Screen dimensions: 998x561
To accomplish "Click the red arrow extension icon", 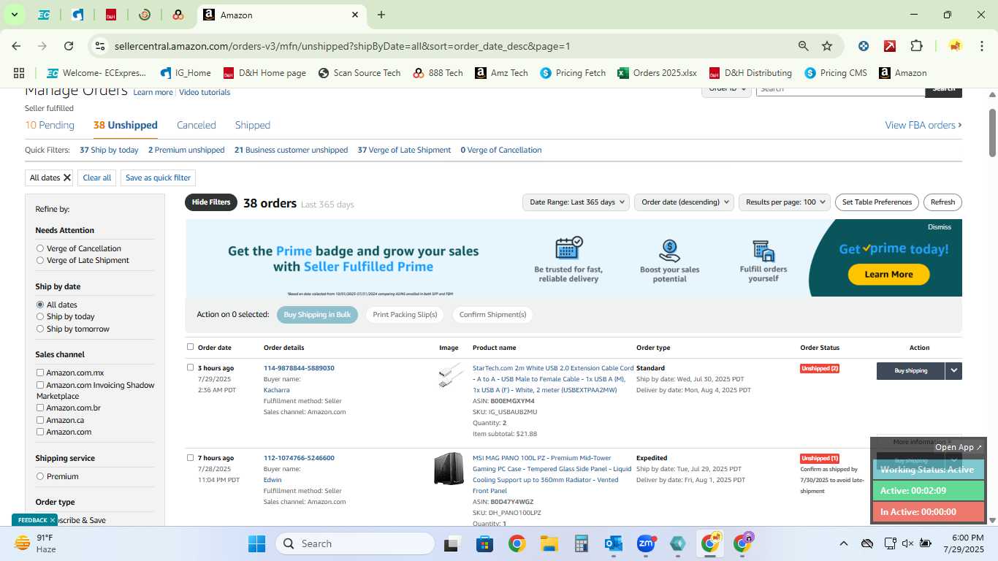I will coord(890,46).
